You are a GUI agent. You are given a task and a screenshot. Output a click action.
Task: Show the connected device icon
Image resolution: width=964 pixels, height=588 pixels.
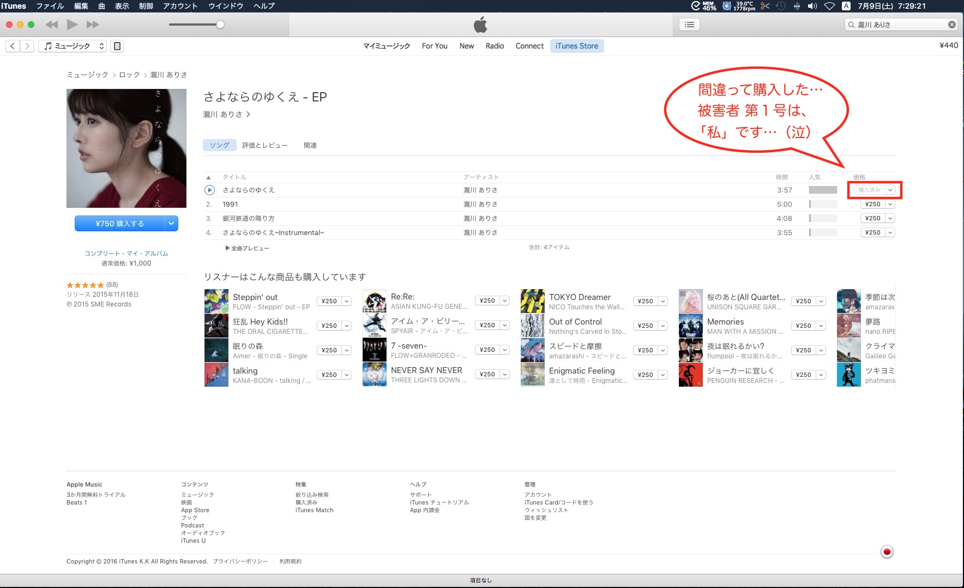(117, 46)
